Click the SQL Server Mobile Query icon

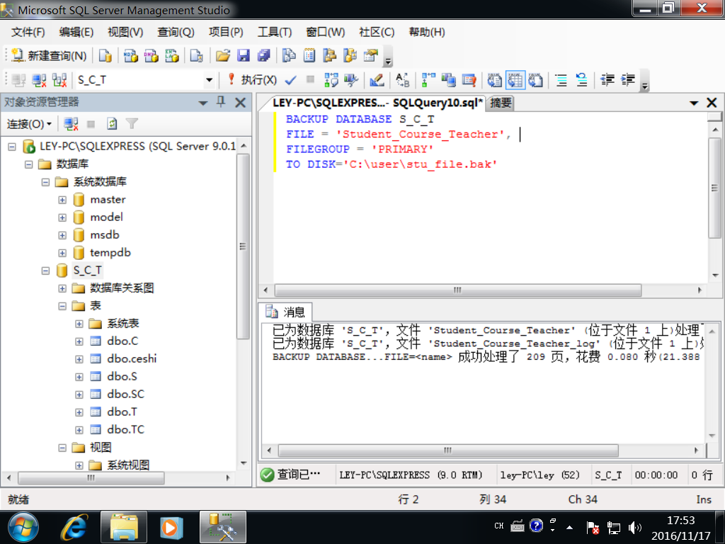tap(197, 56)
